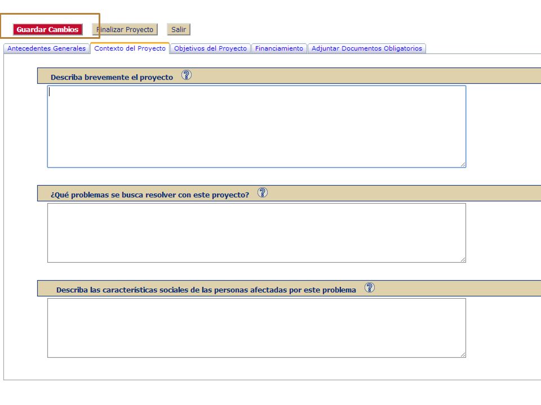This screenshot has height=405, width=541.
Task: Switch to the Antecedentes Generales tab
Action: click(47, 48)
